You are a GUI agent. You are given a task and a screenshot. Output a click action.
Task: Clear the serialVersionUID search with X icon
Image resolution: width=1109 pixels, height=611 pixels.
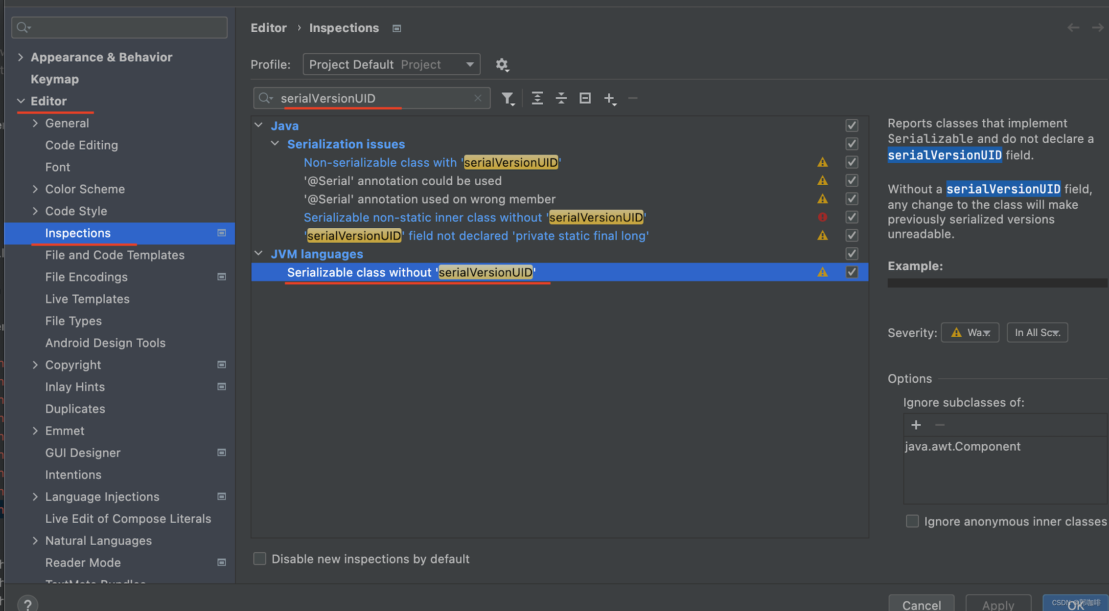coord(478,98)
